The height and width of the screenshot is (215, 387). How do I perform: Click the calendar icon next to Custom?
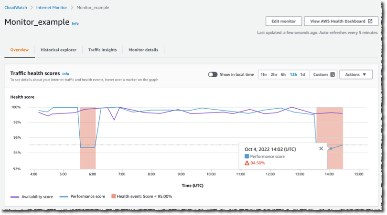click(333, 74)
